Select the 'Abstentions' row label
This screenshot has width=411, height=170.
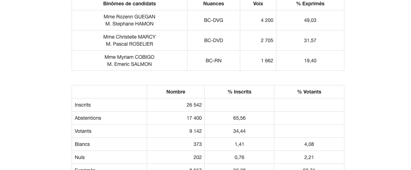click(88, 118)
